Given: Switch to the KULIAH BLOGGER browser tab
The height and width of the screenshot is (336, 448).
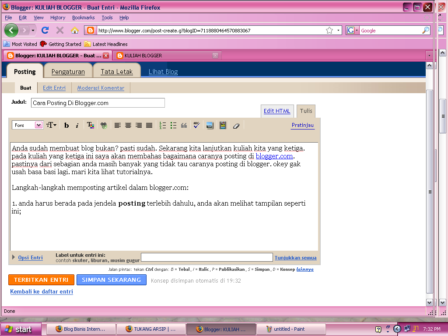Looking at the screenshot, I should point(168,56).
